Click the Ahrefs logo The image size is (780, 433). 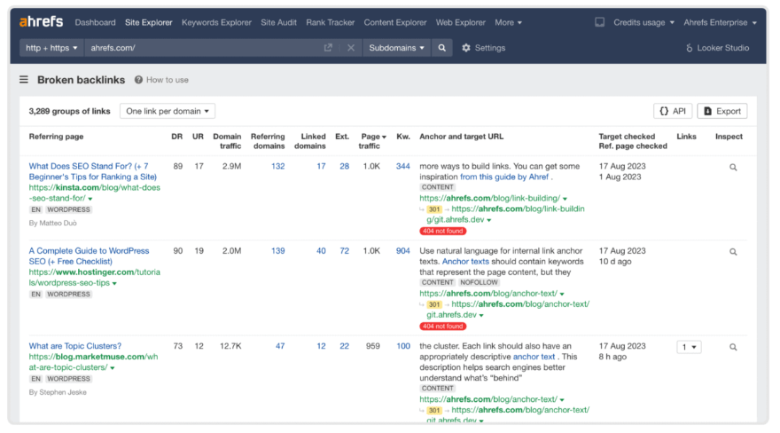click(x=41, y=22)
